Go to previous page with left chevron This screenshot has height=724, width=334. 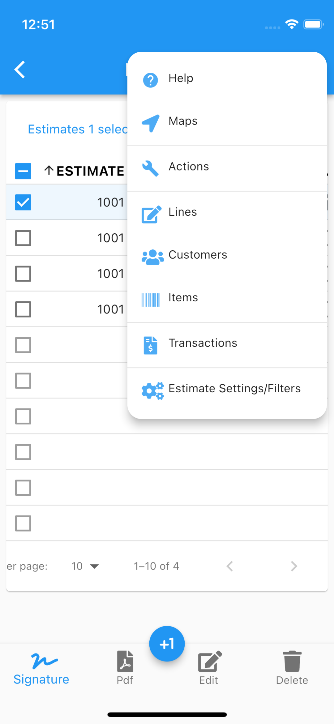(229, 566)
